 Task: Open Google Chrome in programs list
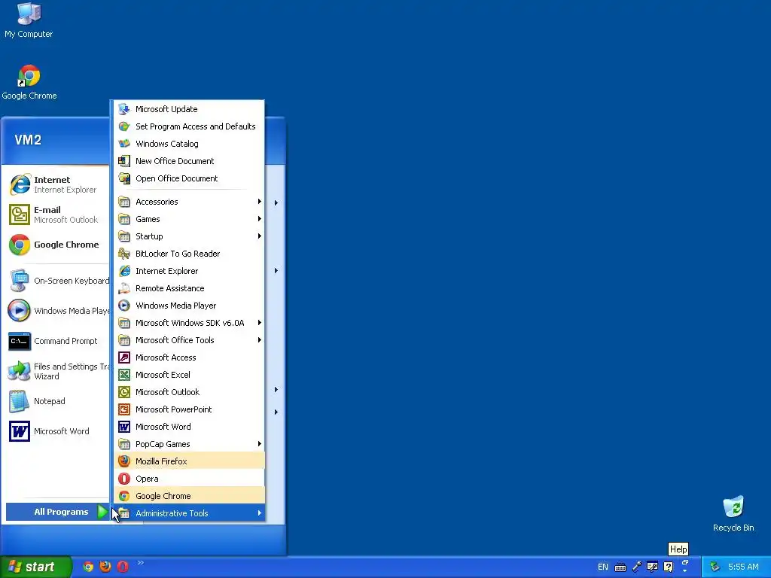click(x=189, y=496)
